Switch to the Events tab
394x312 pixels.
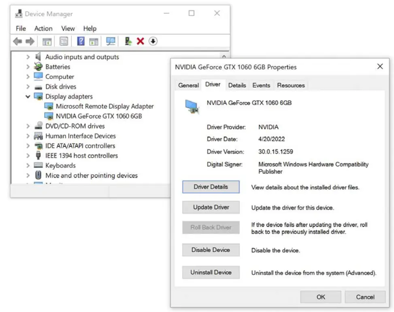coord(261,85)
